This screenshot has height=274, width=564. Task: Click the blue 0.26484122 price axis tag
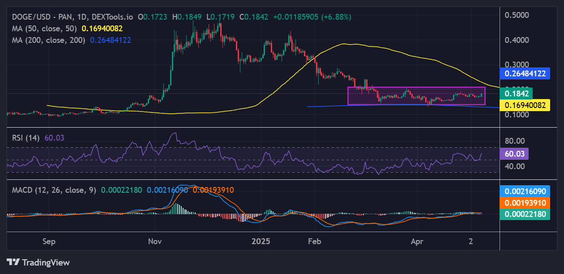[526, 74]
